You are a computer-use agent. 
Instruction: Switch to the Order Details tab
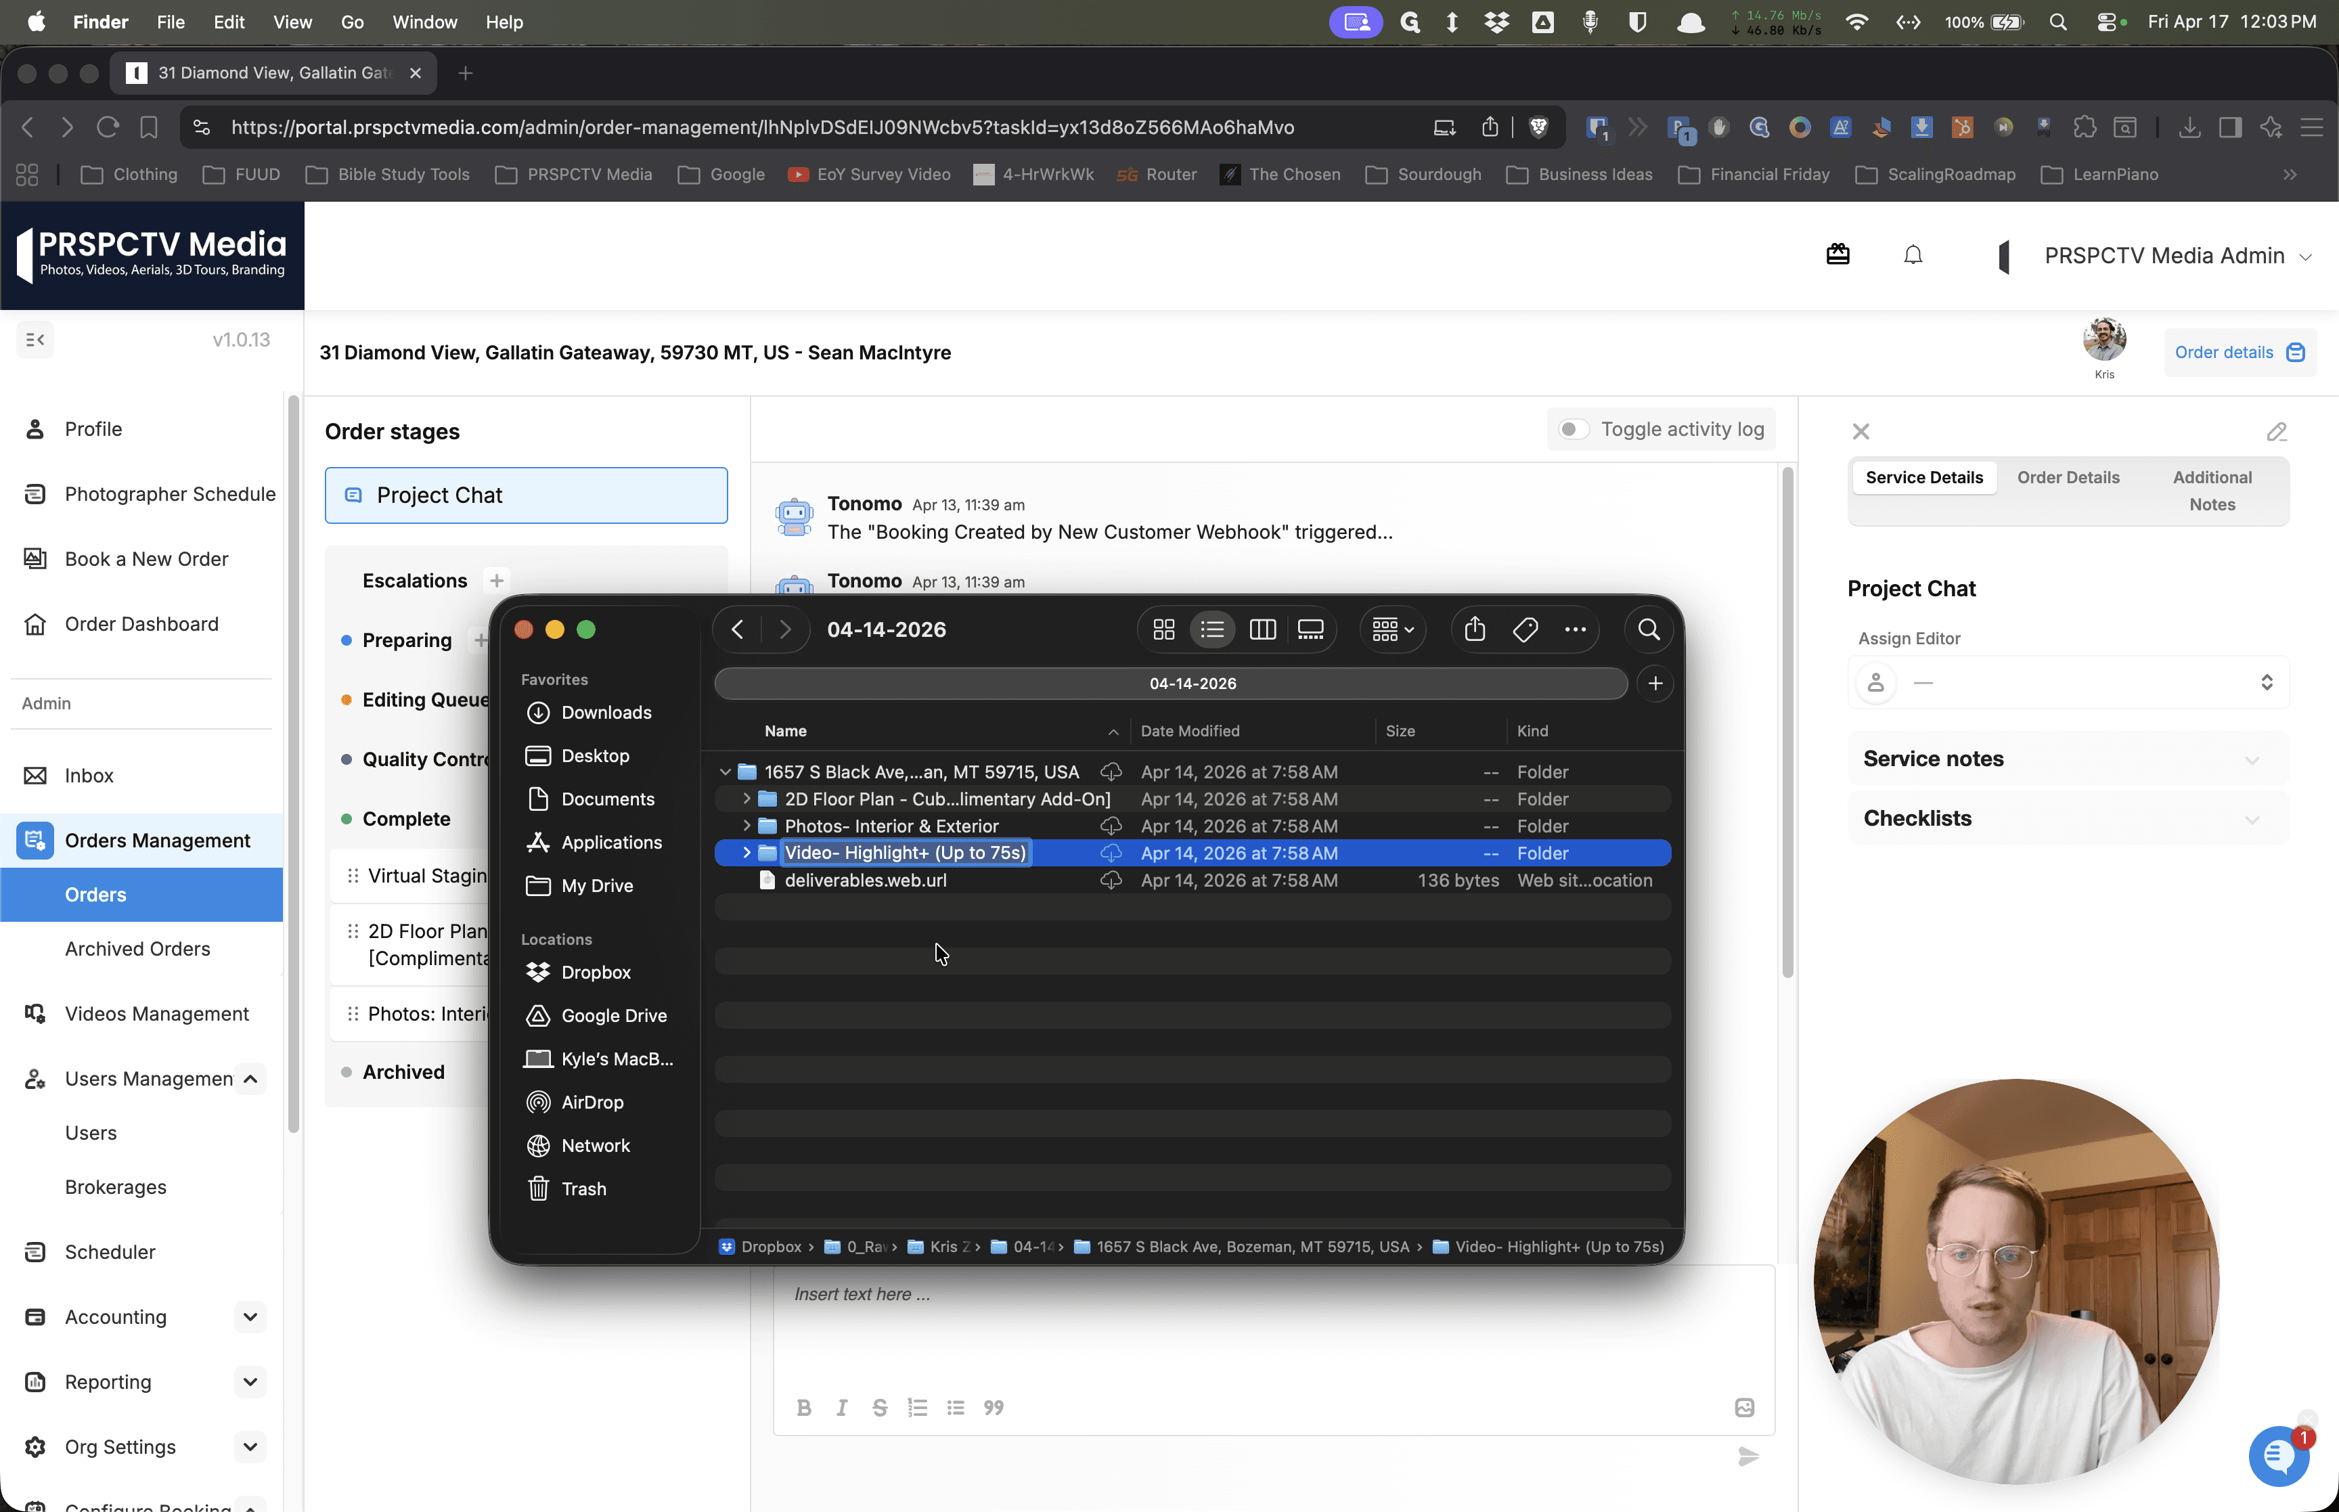(2067, 477)
